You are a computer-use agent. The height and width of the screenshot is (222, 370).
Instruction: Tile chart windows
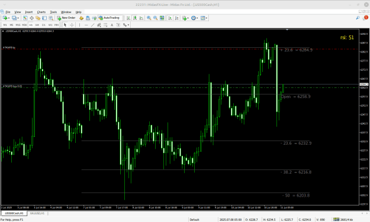pyautogui.click(x=162, y=18)
